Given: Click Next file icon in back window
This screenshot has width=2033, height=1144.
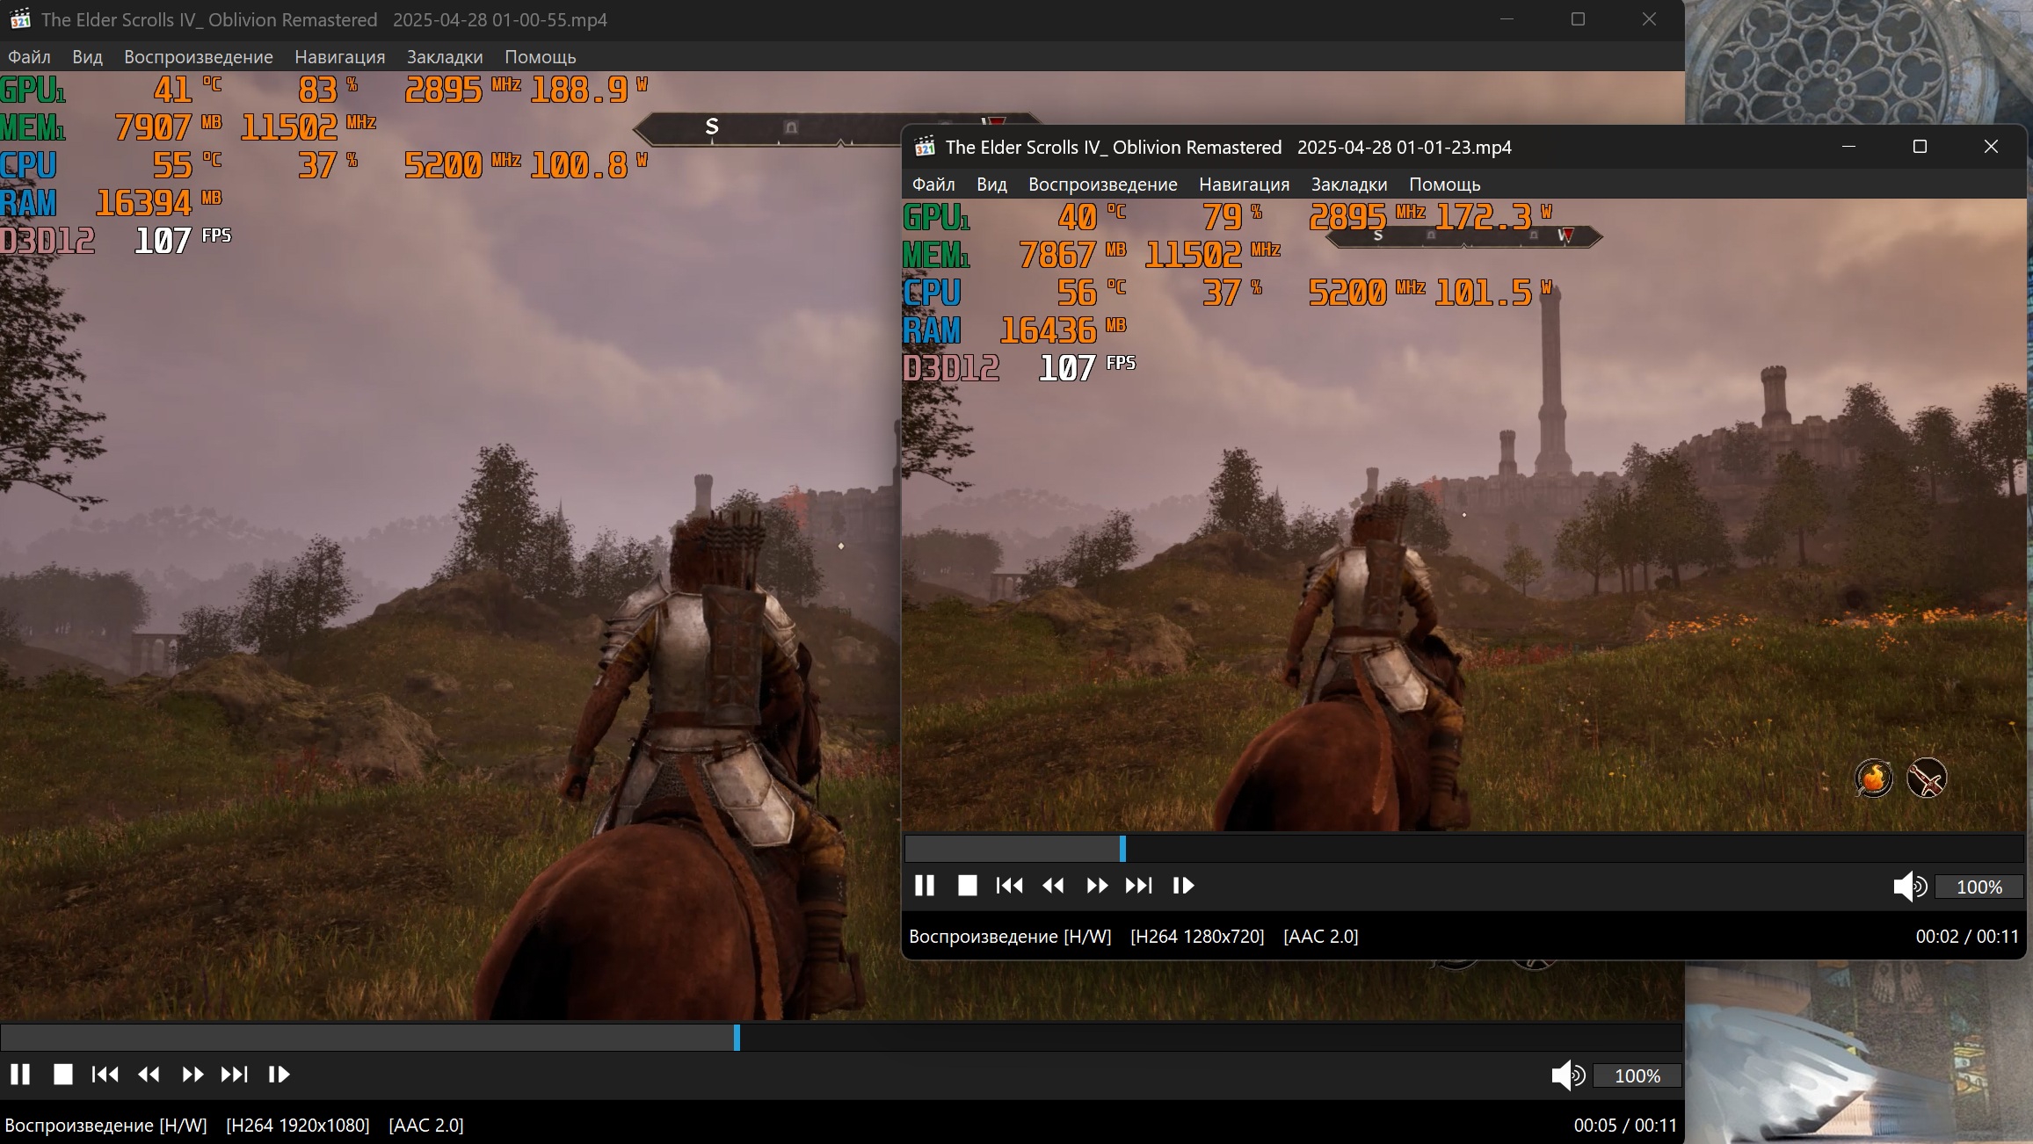Looking at the screenshot, I should (x=234, y=1075).
